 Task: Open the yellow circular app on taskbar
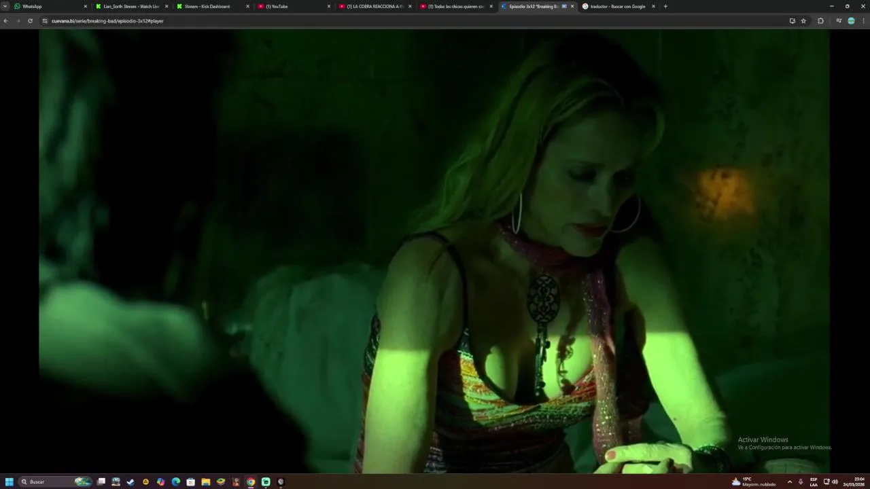click(145, 482)
